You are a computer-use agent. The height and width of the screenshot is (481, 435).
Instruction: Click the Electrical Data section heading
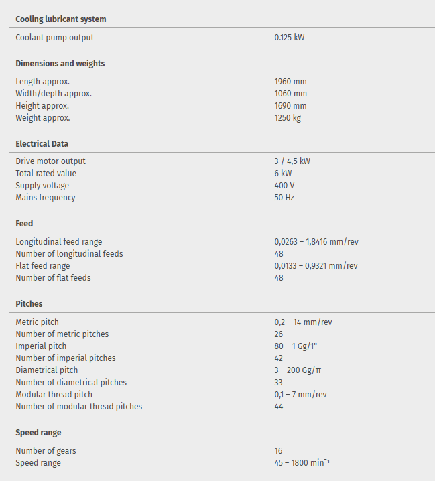coord(42,144)
